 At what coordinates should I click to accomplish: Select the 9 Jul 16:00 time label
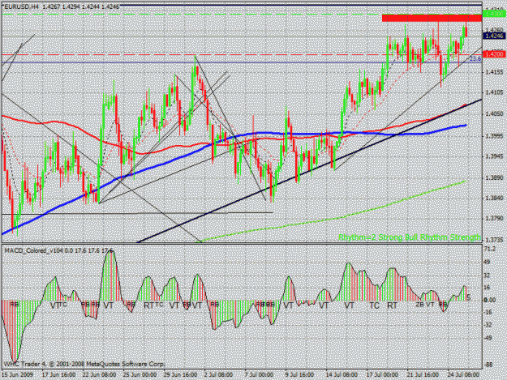tap(299, 375)
